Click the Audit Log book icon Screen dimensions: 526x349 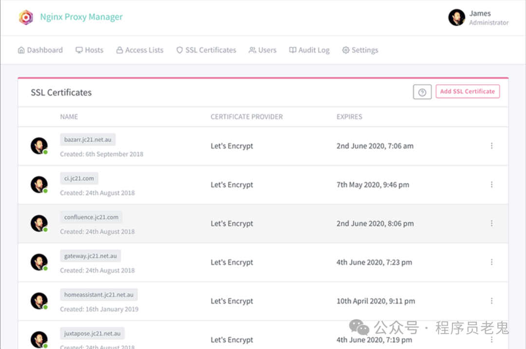tap(293, 50)
